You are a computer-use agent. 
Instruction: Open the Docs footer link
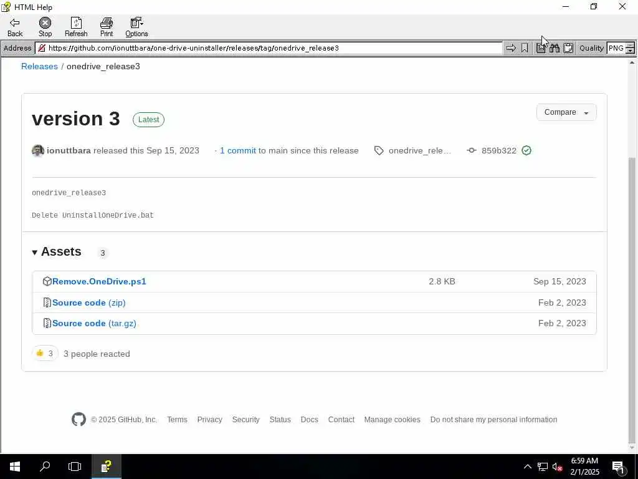click(309, 420)
